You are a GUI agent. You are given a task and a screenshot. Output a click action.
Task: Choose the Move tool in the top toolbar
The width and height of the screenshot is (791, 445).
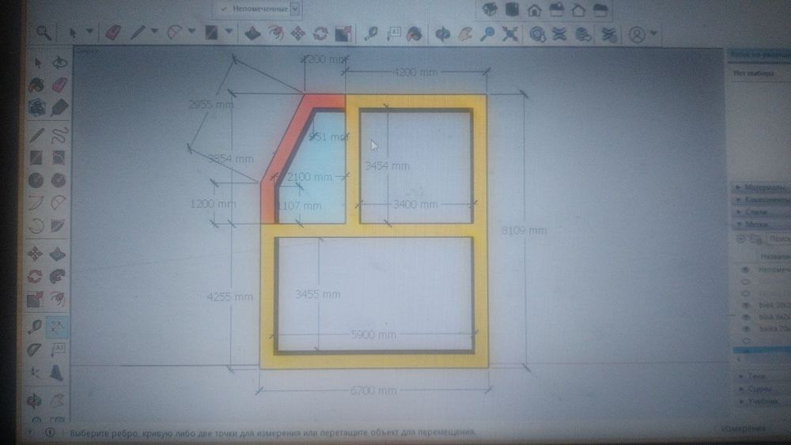[297, 33]
